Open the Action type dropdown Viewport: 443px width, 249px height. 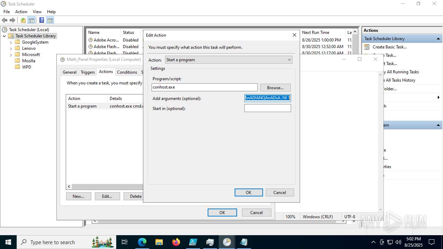[229, 60]
